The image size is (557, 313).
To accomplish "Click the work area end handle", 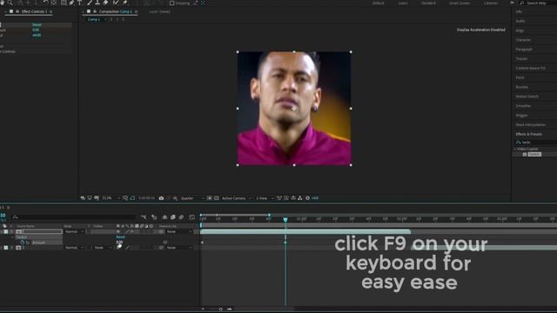I will click(x=269, y=215).
